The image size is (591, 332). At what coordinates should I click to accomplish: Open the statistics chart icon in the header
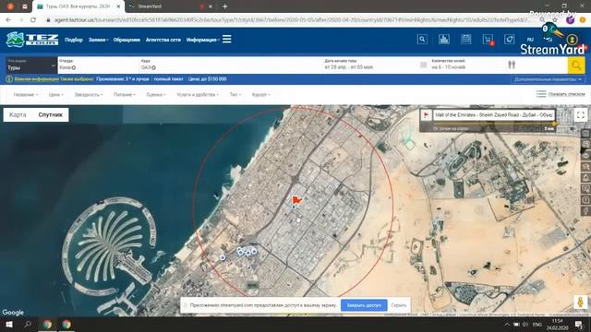tap(444, 39)
